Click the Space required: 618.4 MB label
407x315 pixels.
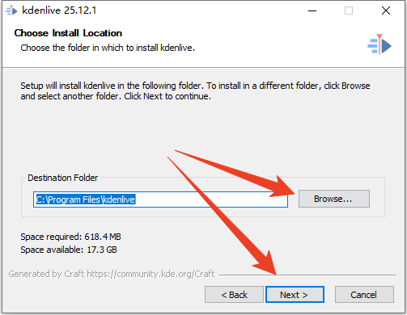pos(70,237)
